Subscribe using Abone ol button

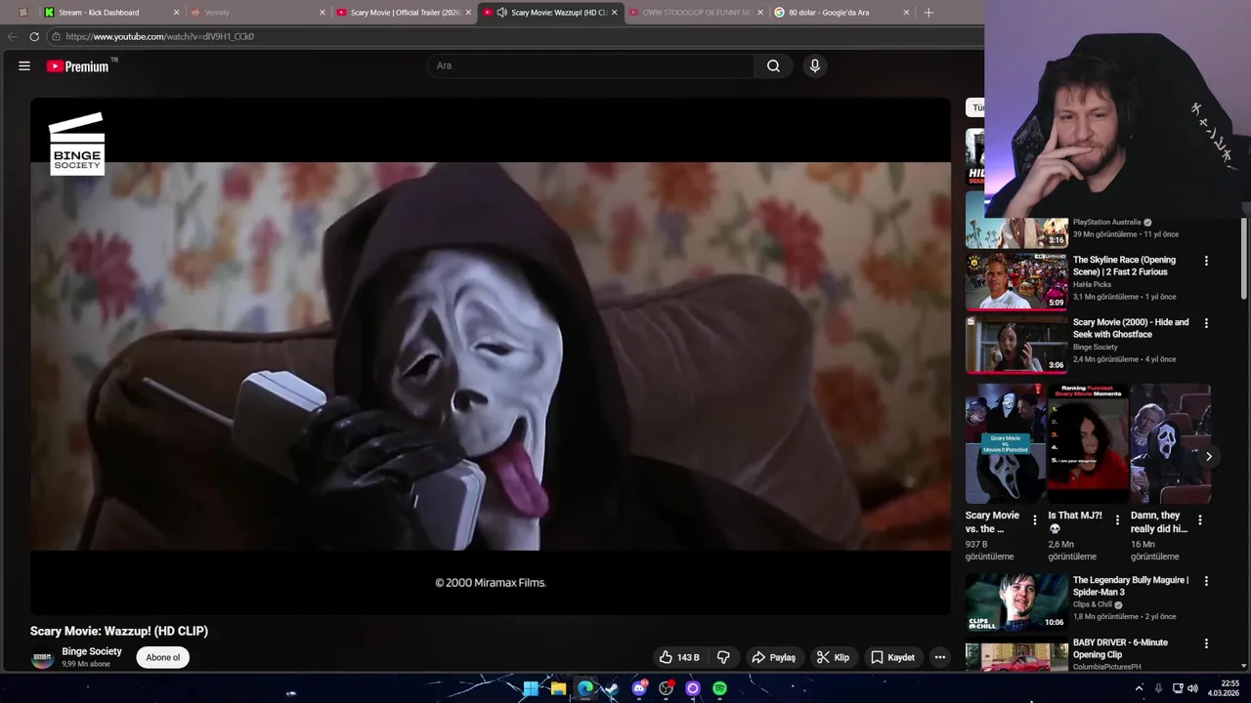pyautogui.click(x=163, y=657)
